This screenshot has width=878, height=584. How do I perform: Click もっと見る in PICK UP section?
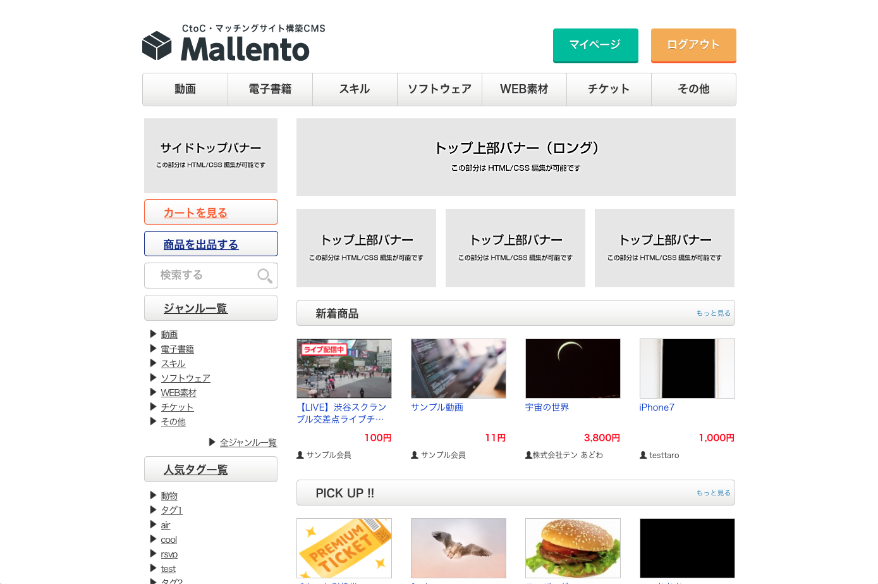pyautogui.click(x=713, y=493)
